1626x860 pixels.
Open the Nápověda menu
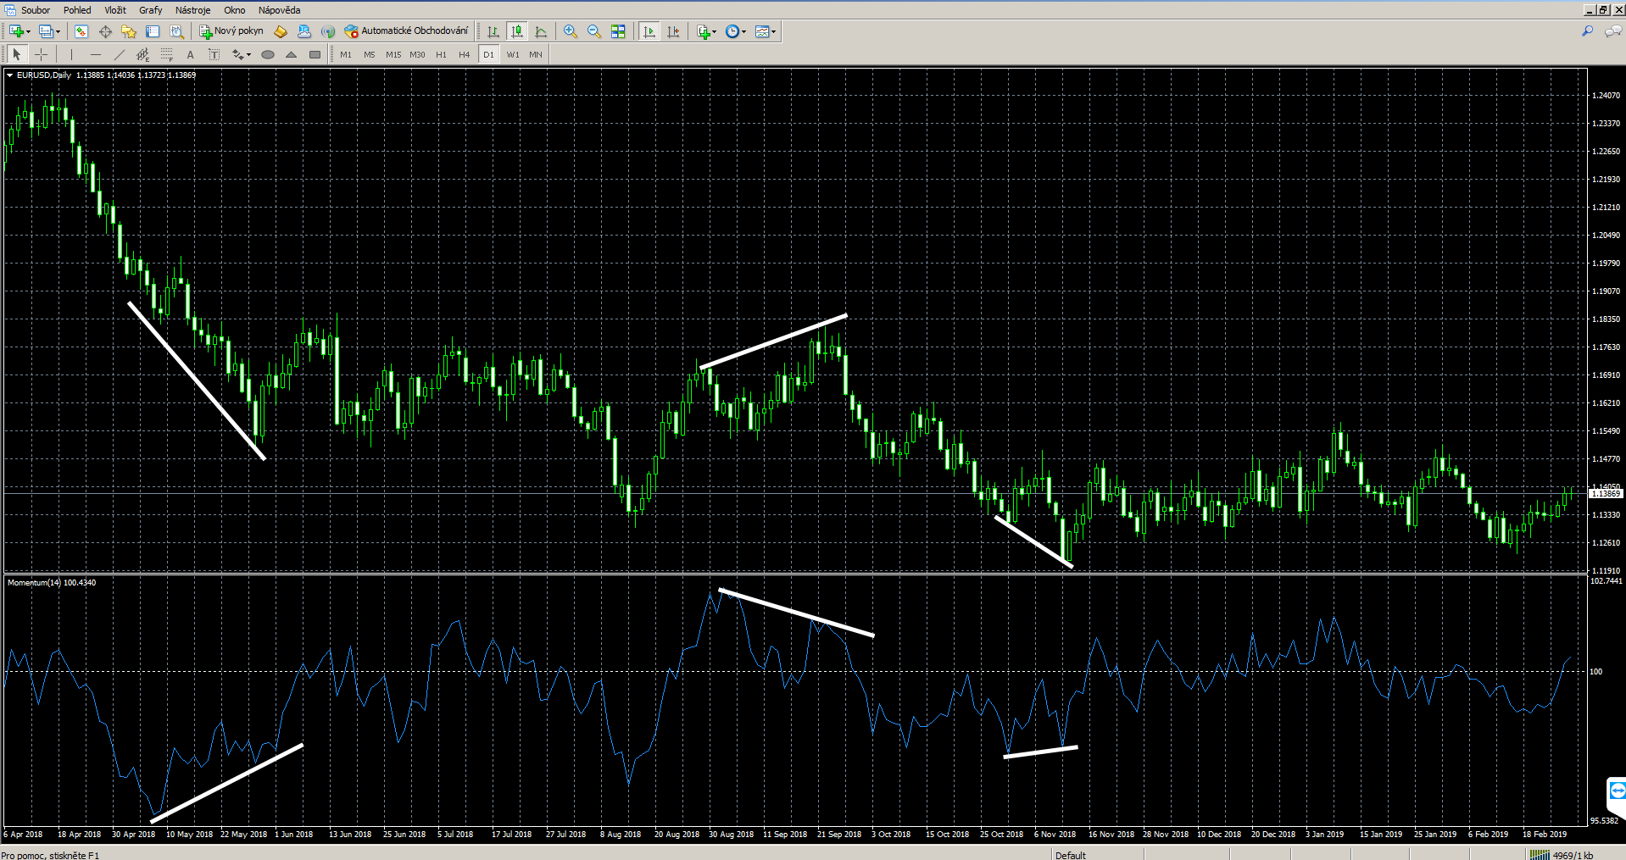coord(280,10)
